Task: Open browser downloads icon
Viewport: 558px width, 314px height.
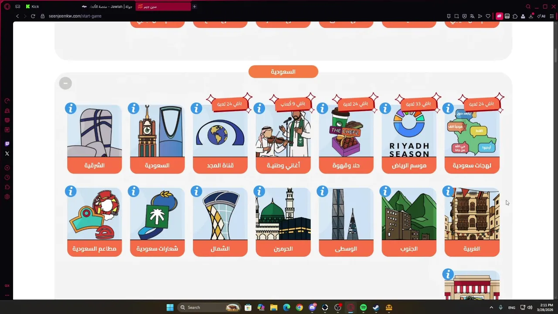Action: [x=531, y=16]
